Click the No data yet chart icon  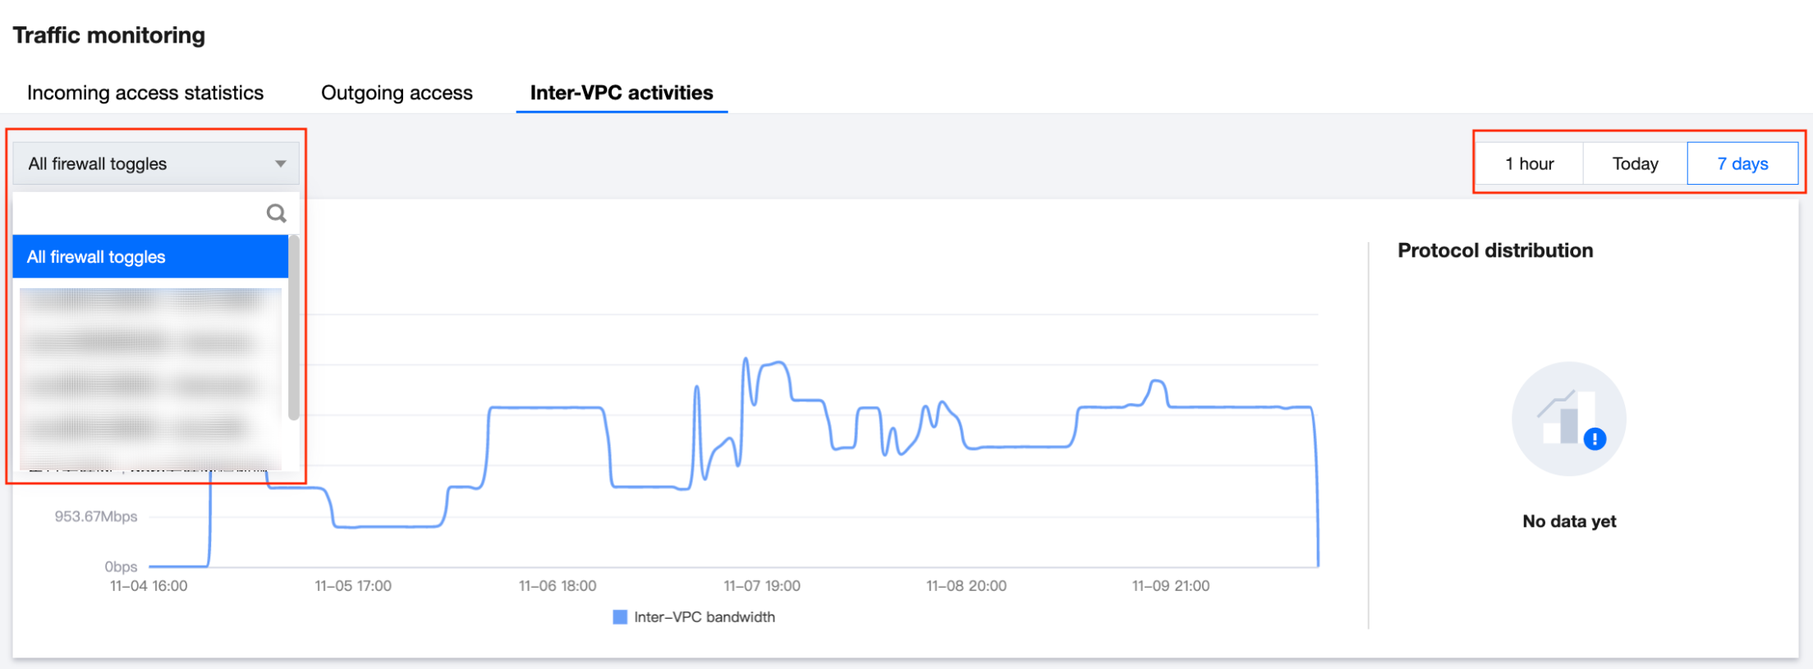1568,419
